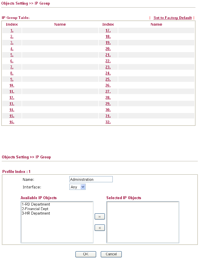Open IP group index 5

coord(12,55)
